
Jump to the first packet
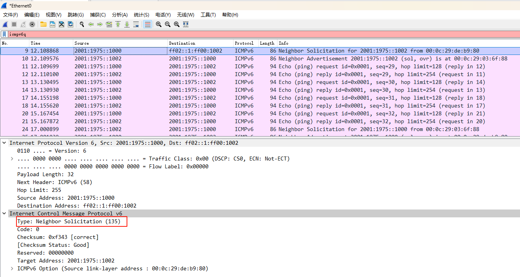(118, 24)
